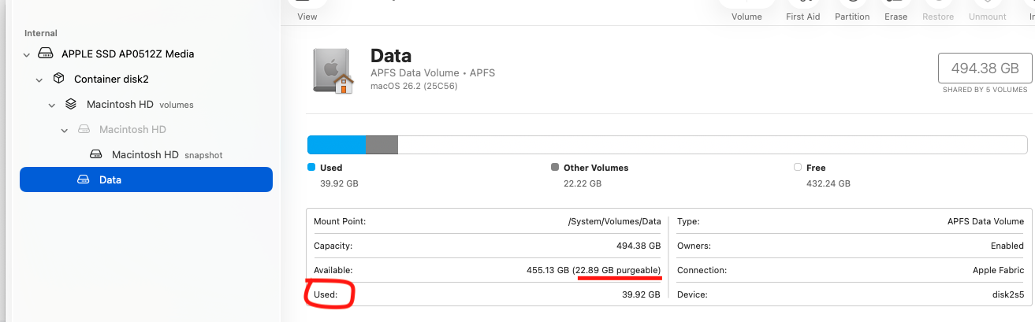The height and width of the screenshot is (322, 1035).
Task: Click the gray Other Volumes legend swatch
Action: tap(555, 167)
